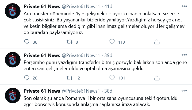Open more options menu on the 38d tweet
192x110 pixels.
(184, 91)
